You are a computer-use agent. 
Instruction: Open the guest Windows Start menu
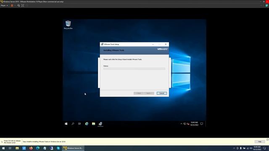66,124
